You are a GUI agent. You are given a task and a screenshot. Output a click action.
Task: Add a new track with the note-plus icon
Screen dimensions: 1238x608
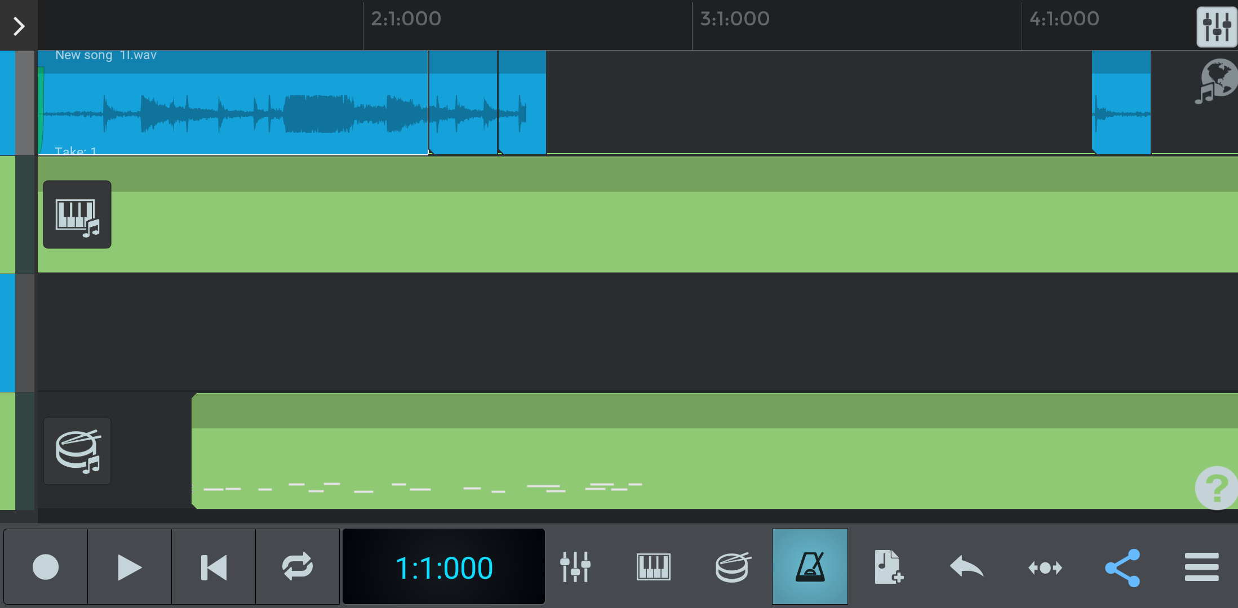tap(889, 567)
